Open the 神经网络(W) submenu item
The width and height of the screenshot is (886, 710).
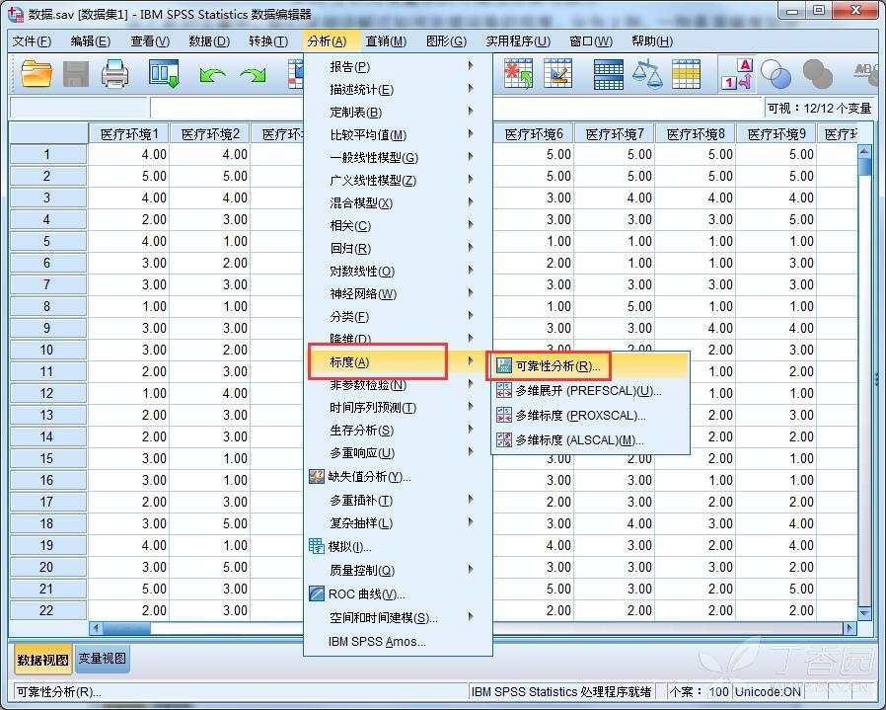399,293
